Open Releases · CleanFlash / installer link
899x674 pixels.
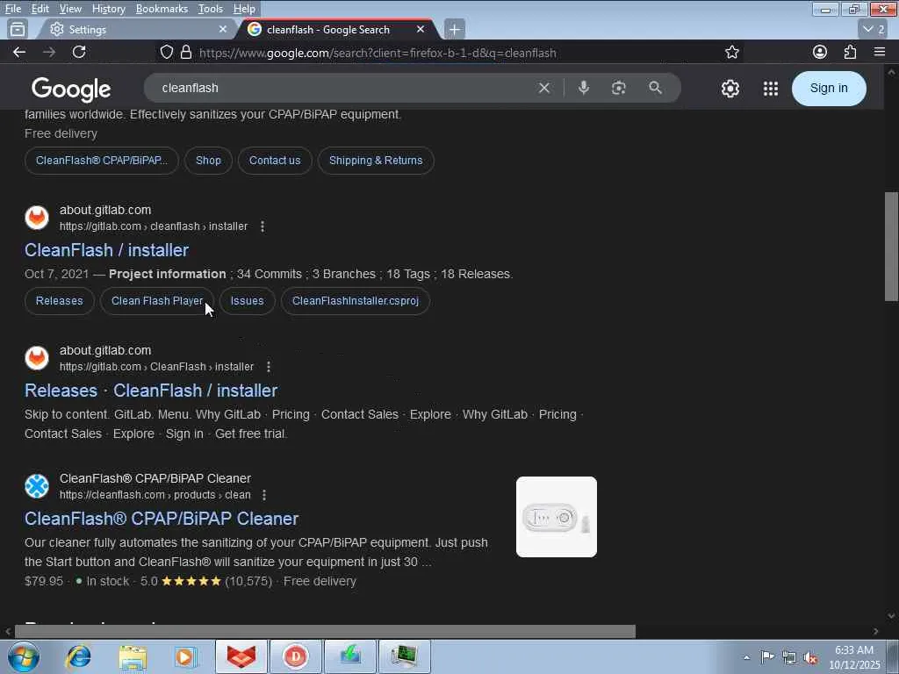click(151, 391)
